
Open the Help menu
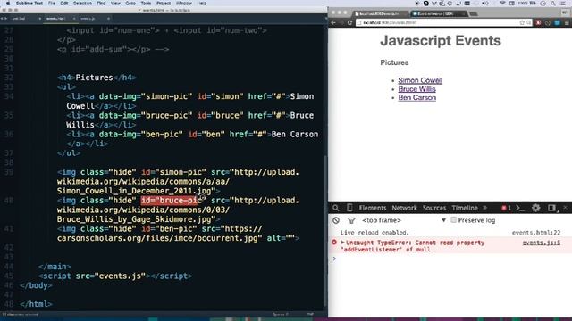click(201, 4)
